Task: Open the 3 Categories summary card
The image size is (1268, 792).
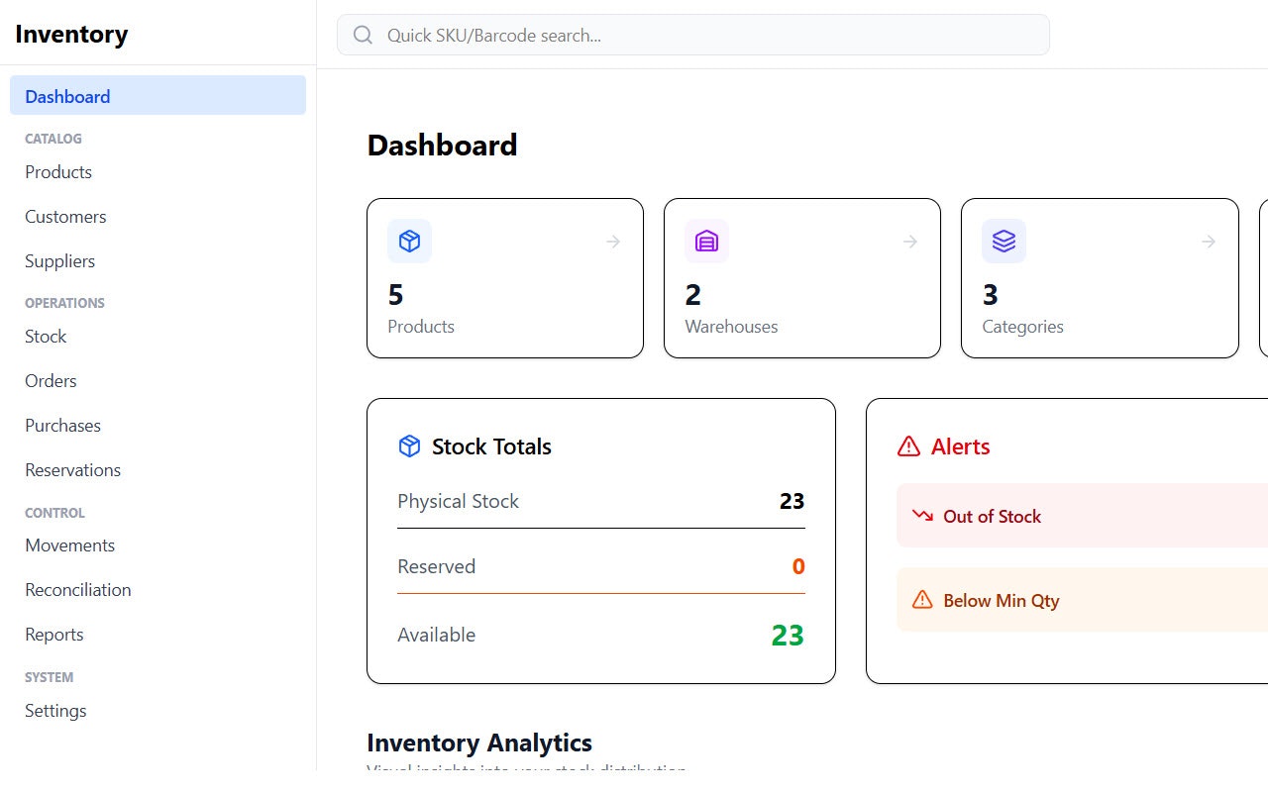Action: tap(1100, 278)
